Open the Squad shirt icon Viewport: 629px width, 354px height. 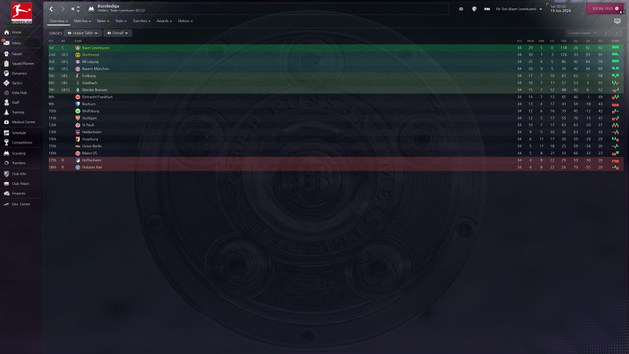pos(6,54)
